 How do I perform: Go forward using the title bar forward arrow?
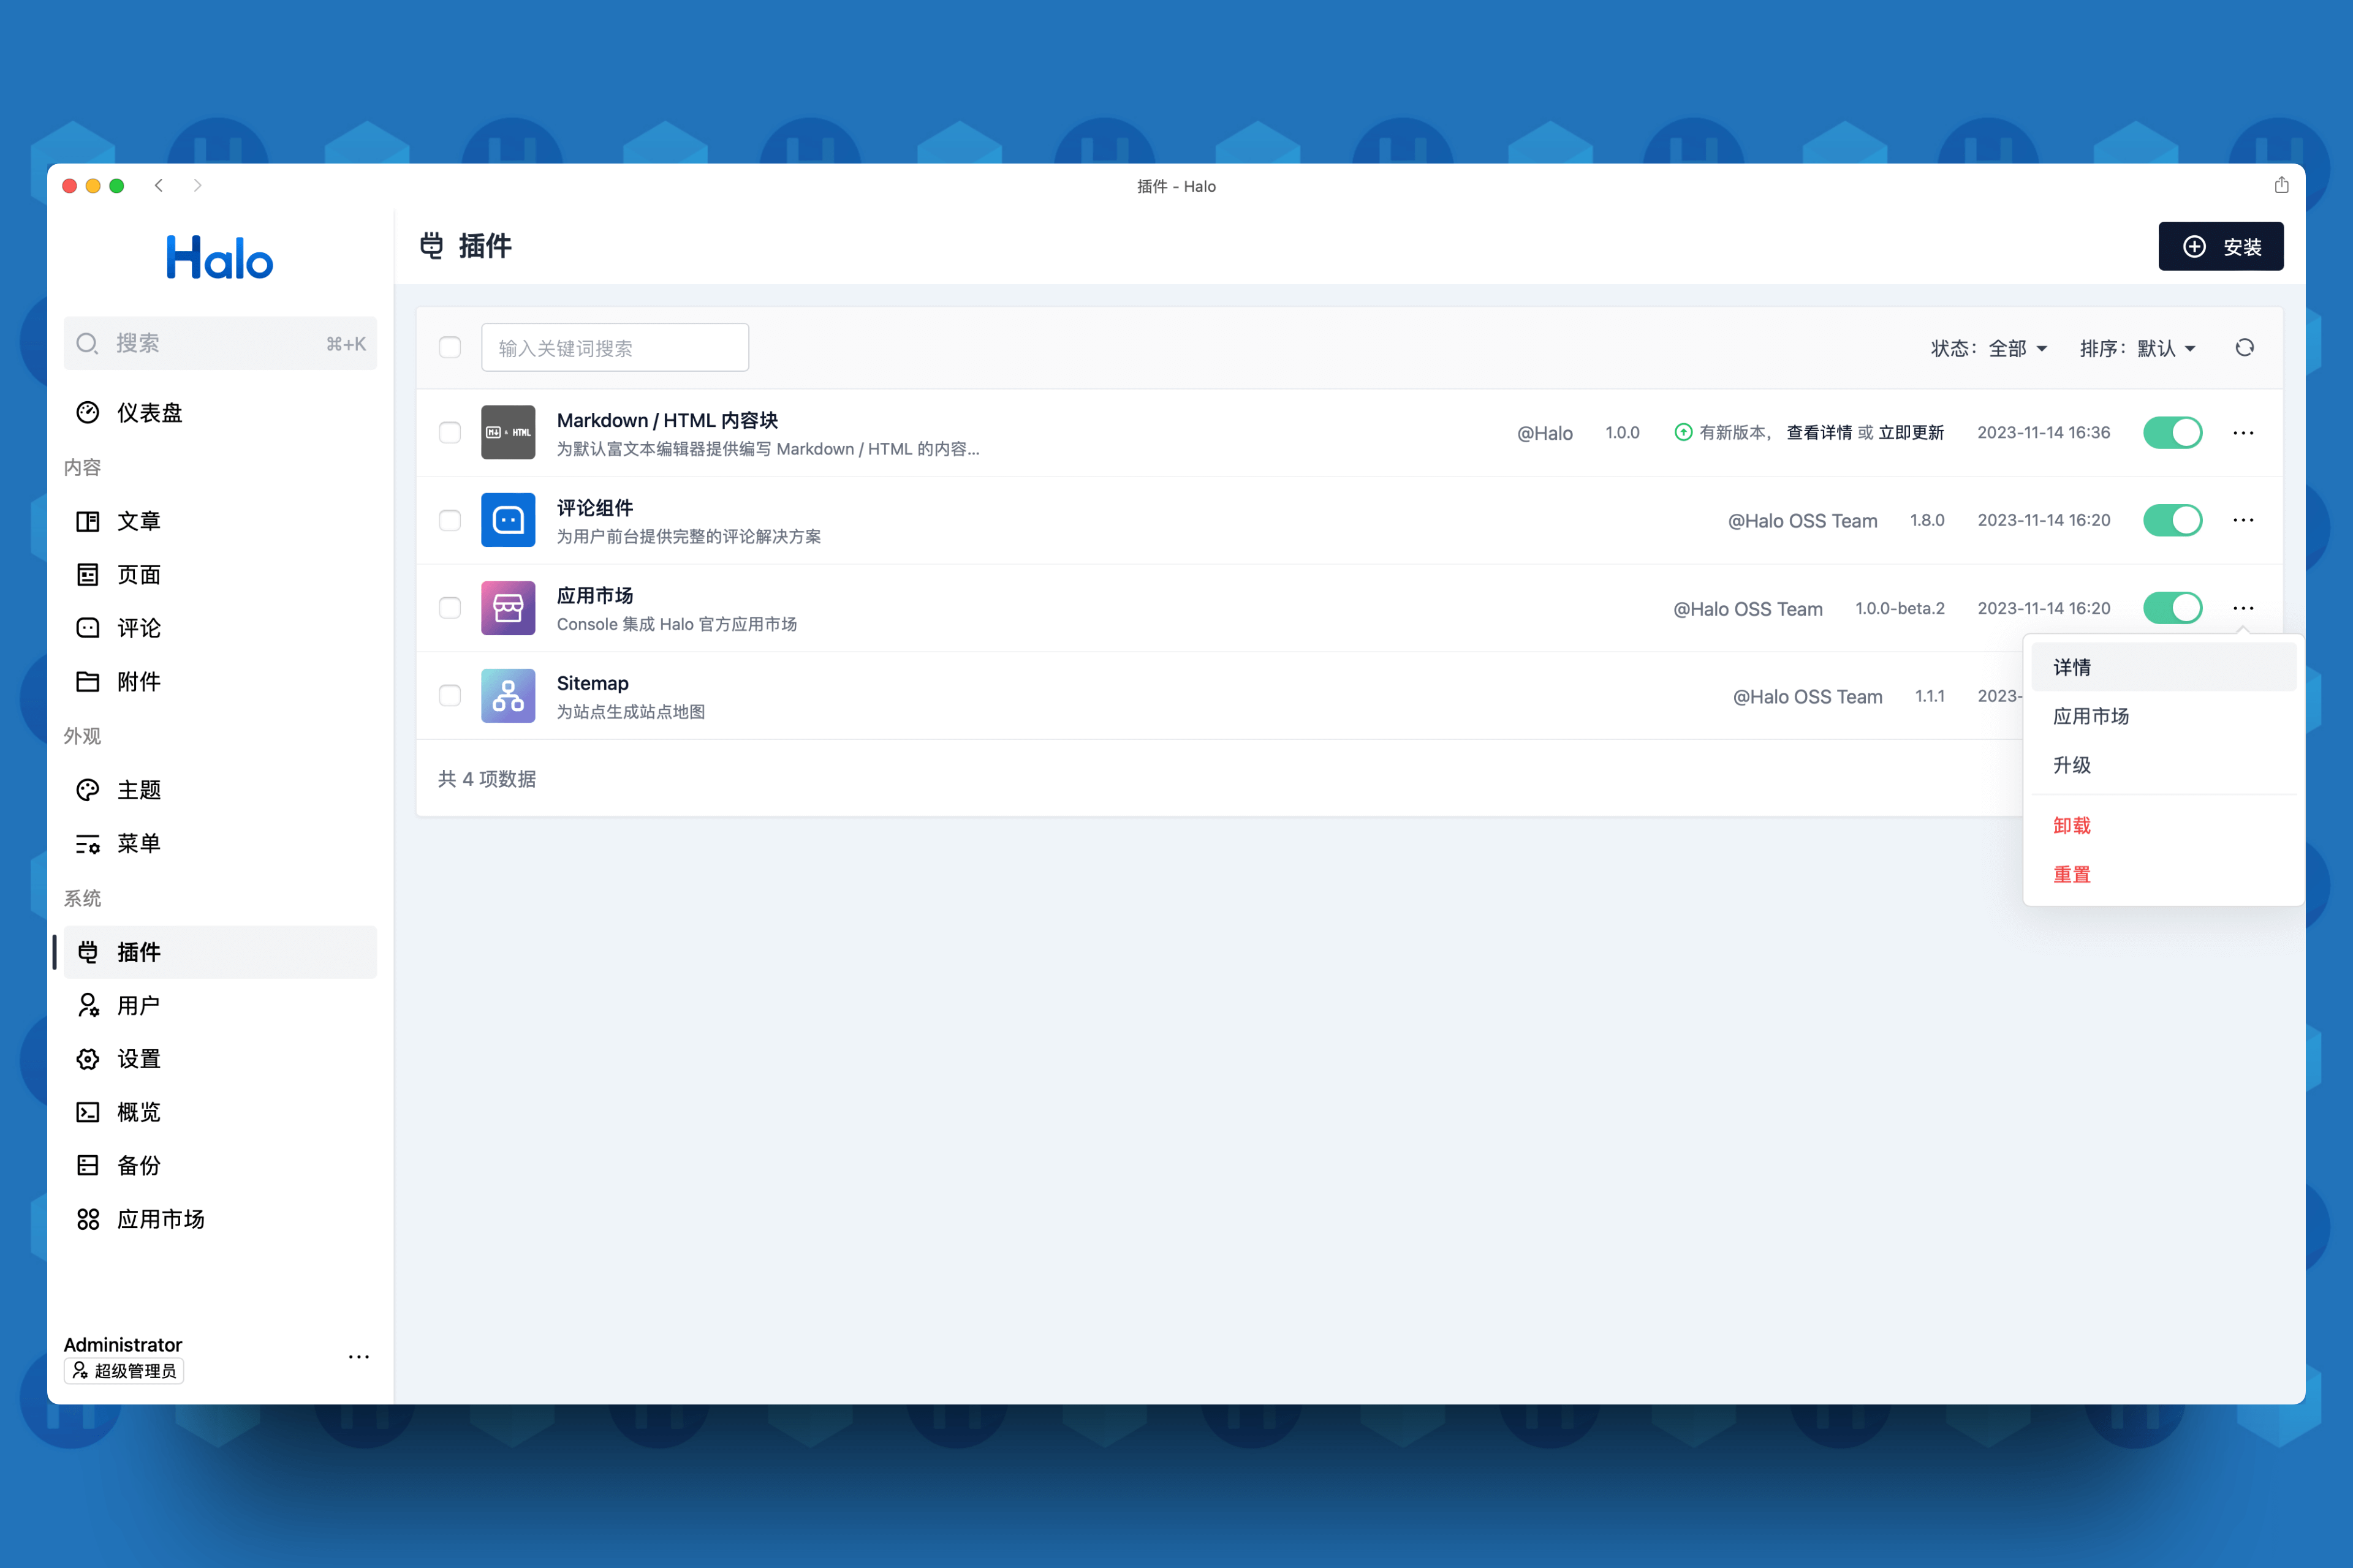click(x=197, y=186)
